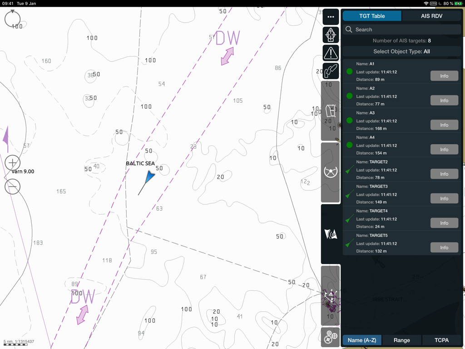Open the Select Object Type dropdown
The height and width of the screenshot is (349, 465).
pos(401,51)
